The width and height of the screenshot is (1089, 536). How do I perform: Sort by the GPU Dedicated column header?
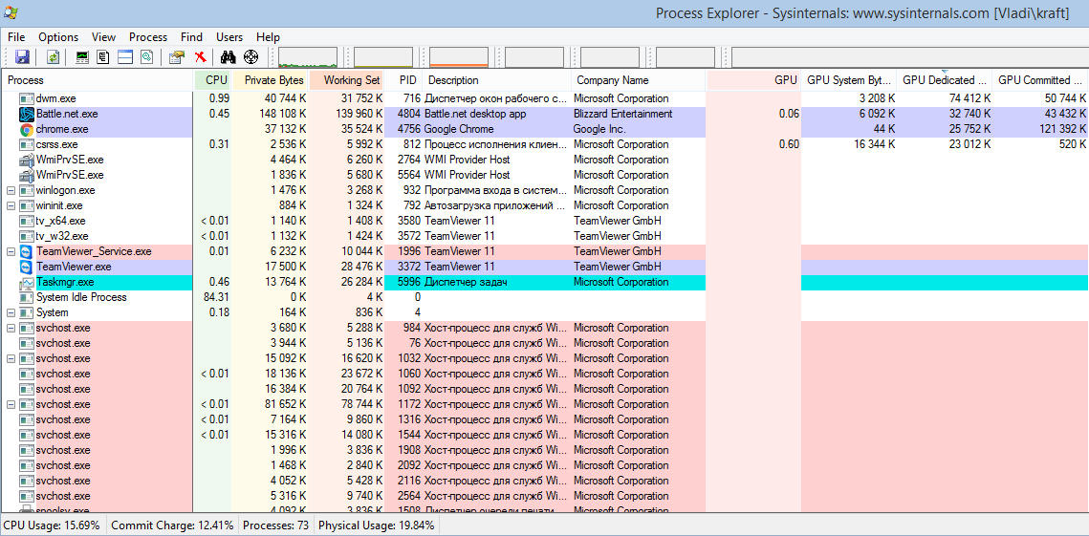pyautogui.click(x=944, y=80)
